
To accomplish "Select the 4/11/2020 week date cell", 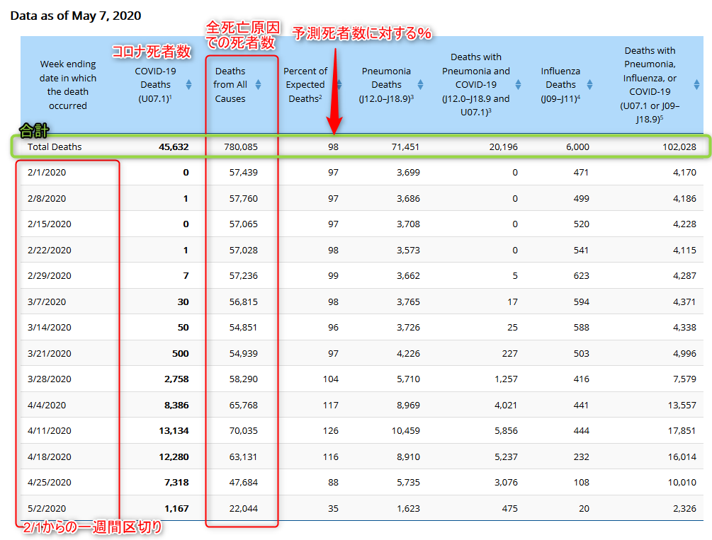I will (50, 430).
